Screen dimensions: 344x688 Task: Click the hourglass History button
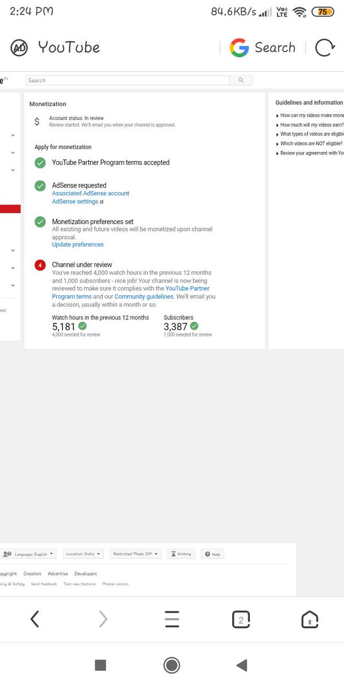click(181, 554)
